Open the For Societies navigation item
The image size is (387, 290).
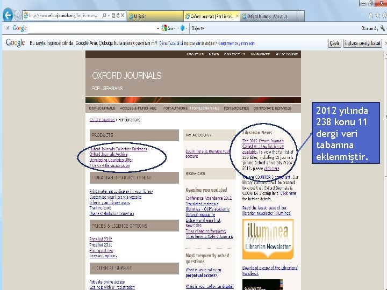[236, 108]
